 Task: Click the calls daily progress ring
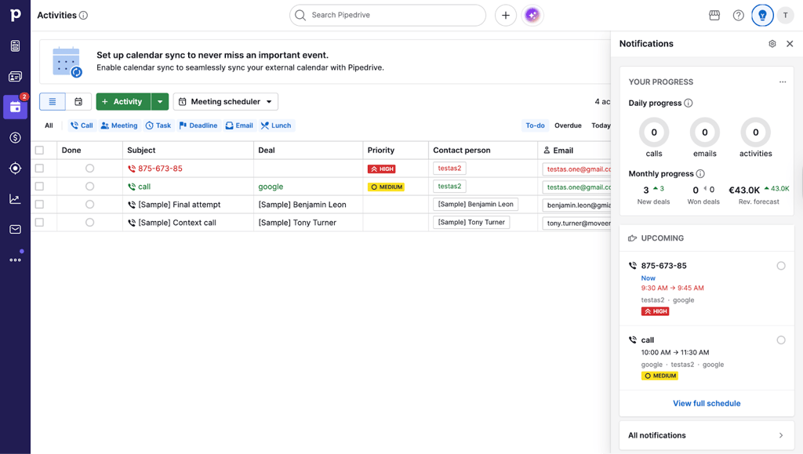click(653, 132)
